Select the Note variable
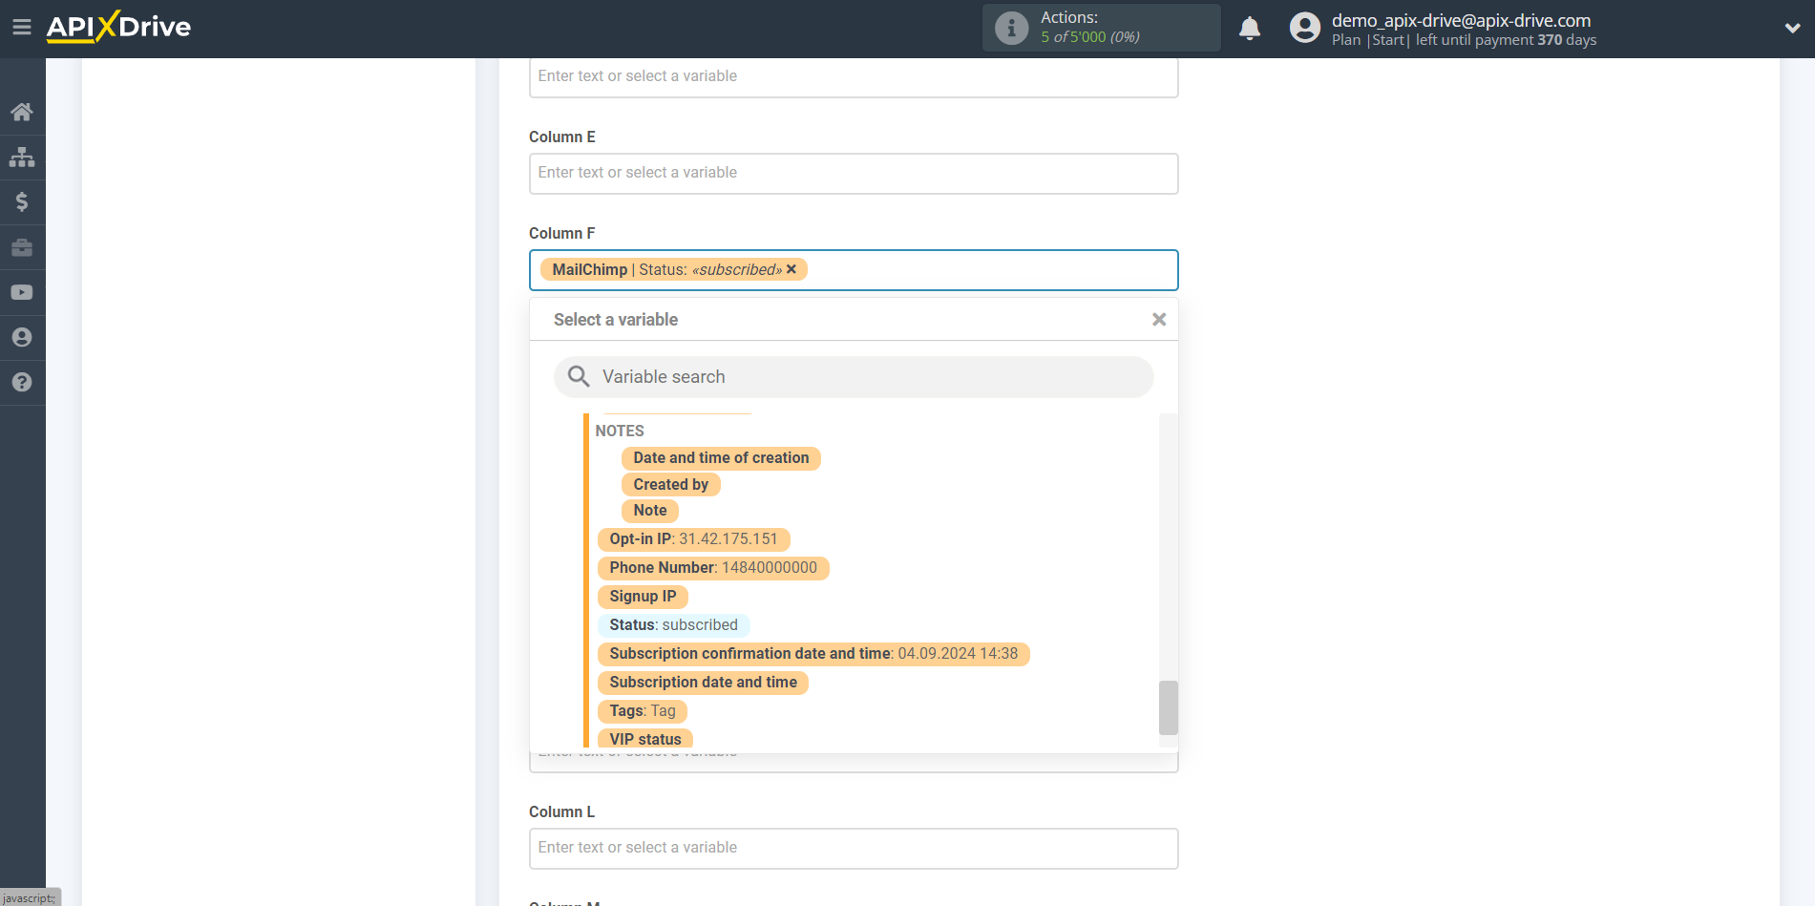The width and height of the screenshot is (1815, 906). pyautogui.click(x=650, y=511)
